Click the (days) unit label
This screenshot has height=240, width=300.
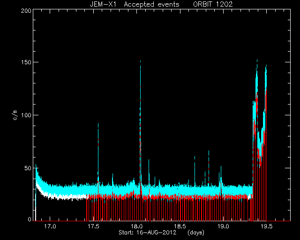(x=196, y=232)
